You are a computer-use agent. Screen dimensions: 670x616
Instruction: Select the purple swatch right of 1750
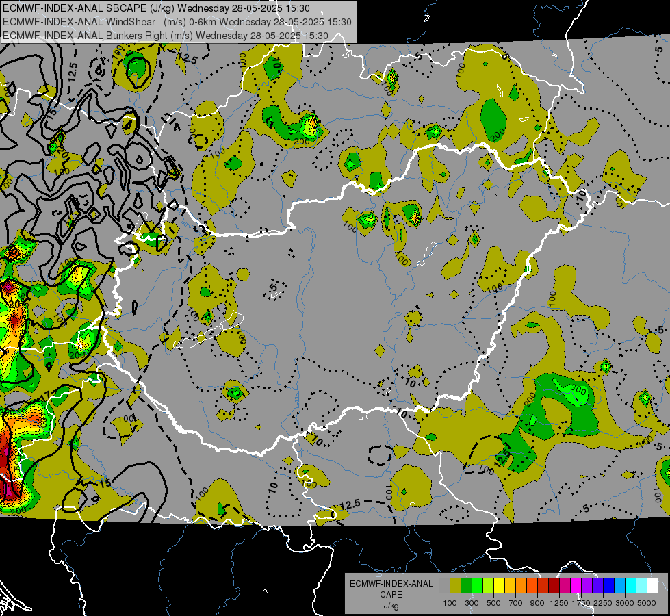point(587,585)
